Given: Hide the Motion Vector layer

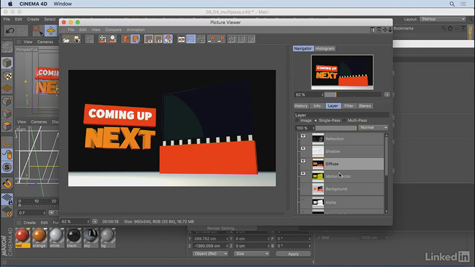Looking at the screenshot, I should (x=303, y=174).
